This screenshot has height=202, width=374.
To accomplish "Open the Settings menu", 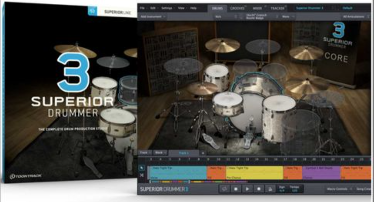I will [167, 8].
